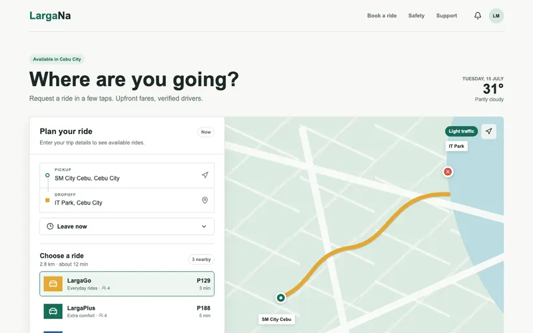Go to Book a ride
533x333 pixels.
coord(382,15)
